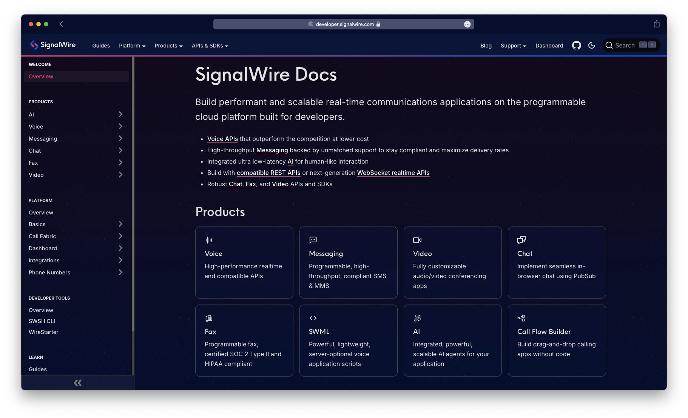Select Overview under Welcome in sidebar
688x418 pixels.
click(x=76, y=77)
